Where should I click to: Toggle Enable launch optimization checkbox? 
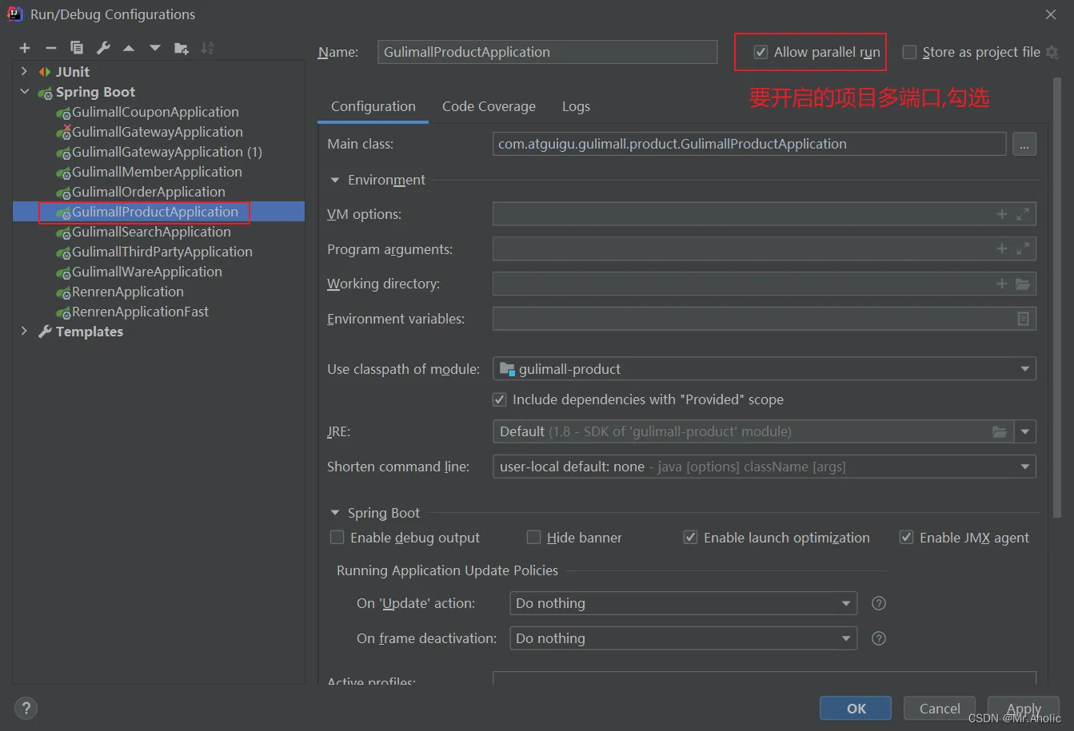690,538
